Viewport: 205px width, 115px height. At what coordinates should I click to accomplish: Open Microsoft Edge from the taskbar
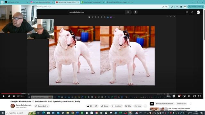44,113
